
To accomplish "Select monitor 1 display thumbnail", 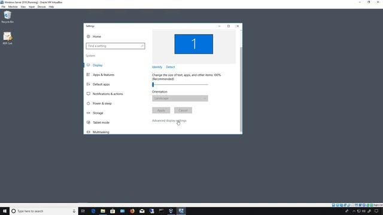I will (194, 44).
